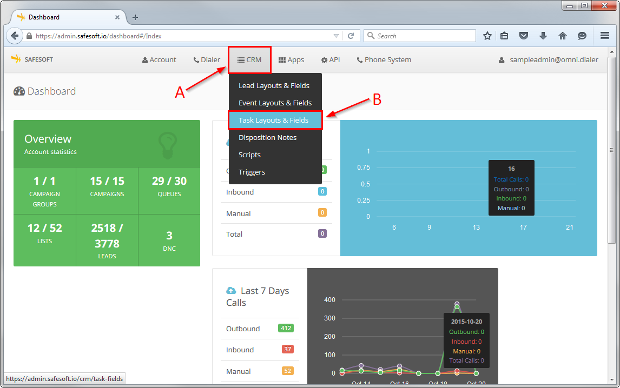Open the chat smiley icon

(582, 36)
